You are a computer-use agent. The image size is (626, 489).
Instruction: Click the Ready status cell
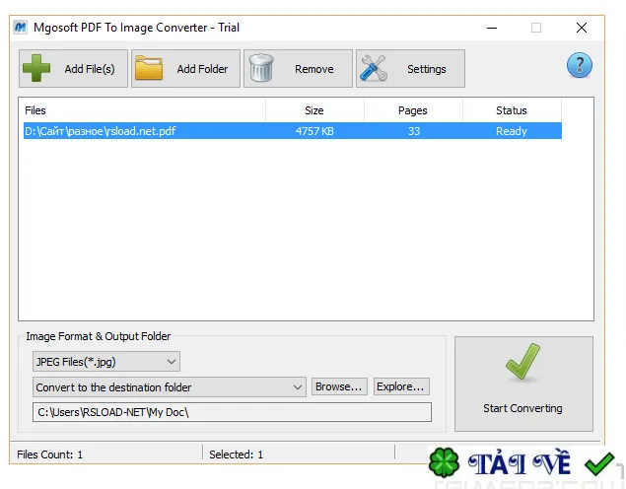coord(512,131)
